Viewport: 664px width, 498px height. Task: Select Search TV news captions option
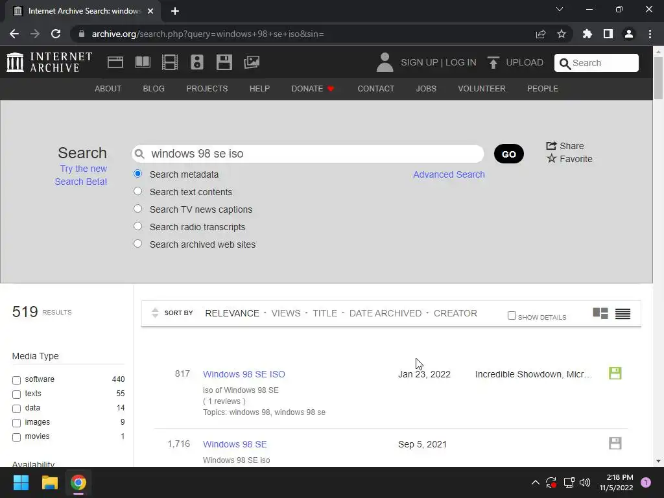(x=137, y=208)
